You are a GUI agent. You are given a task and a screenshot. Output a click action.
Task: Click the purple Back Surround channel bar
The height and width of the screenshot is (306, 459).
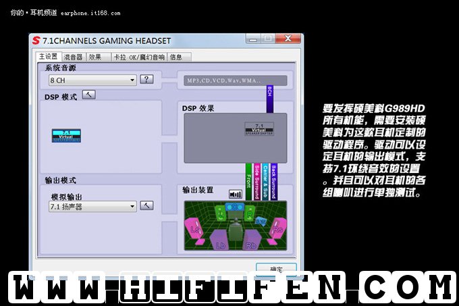click(x=273, y=182)
